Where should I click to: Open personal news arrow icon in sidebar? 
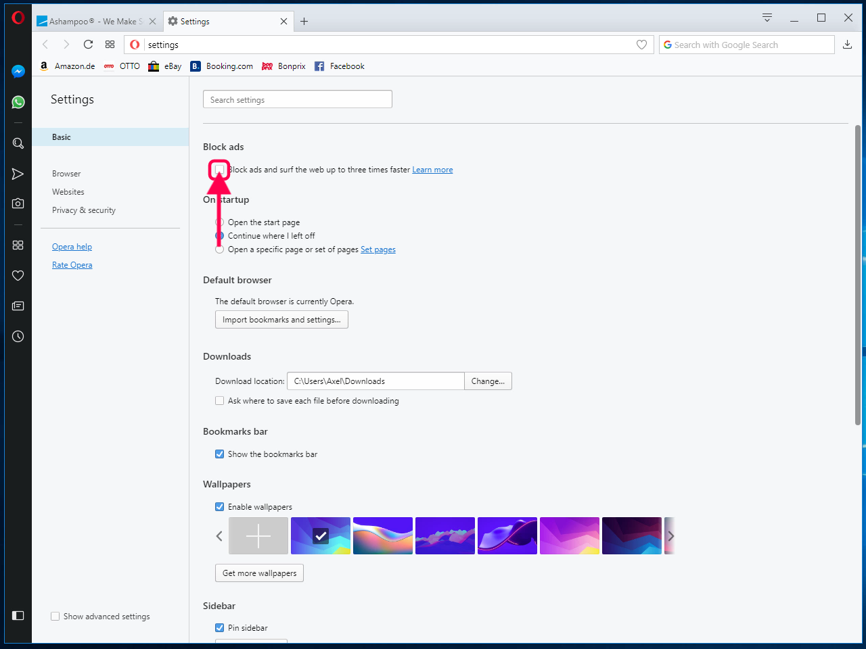pyautogui.click(x=18, y=174)
